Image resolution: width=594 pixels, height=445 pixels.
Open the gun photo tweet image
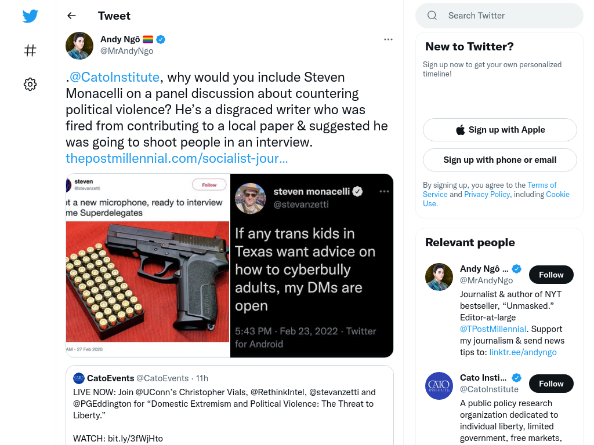tap(148, 265)
